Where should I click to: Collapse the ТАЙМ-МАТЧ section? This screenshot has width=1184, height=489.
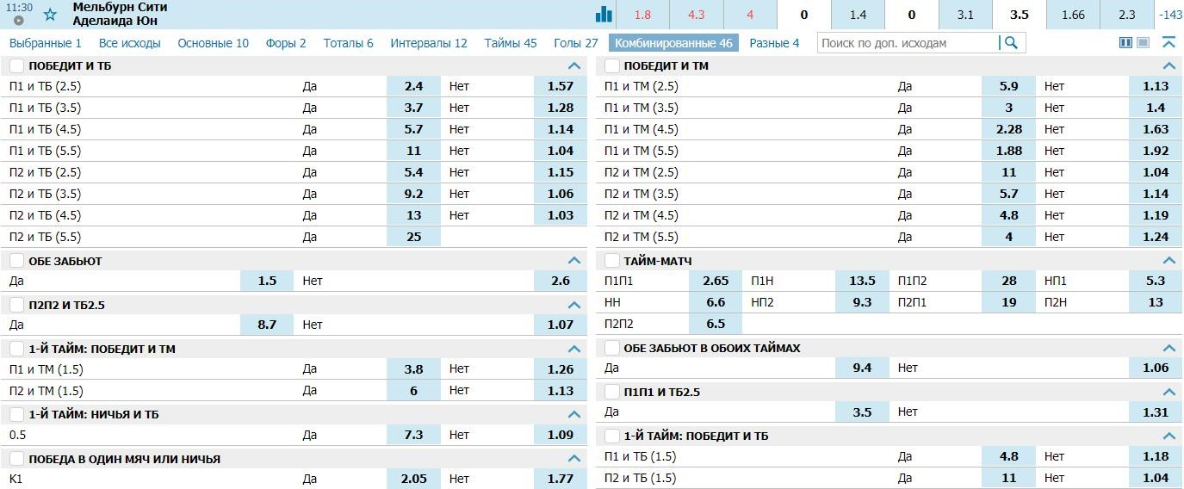coord(1169,260)
